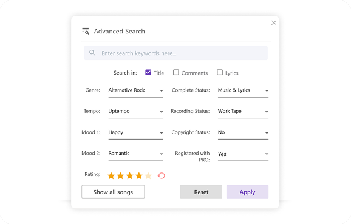This screenshot has width=351, height=224.
Task: Click the Advanced Search list-search icon
Action: click(x=86, y=31)
